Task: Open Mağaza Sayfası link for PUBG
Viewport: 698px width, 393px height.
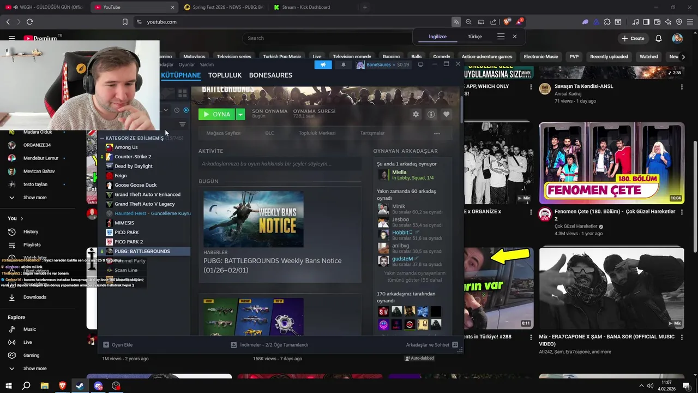Action: tap(223, 133)
